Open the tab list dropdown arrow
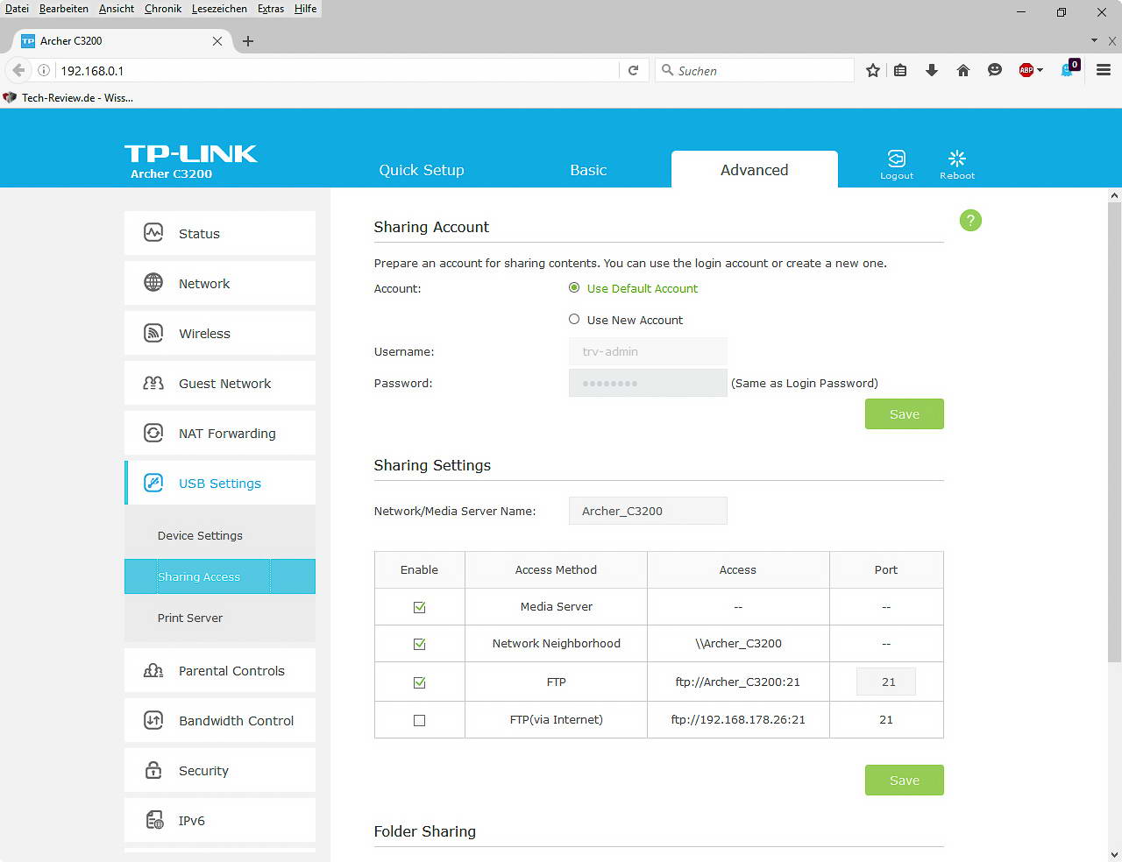 click(1094, 40)
